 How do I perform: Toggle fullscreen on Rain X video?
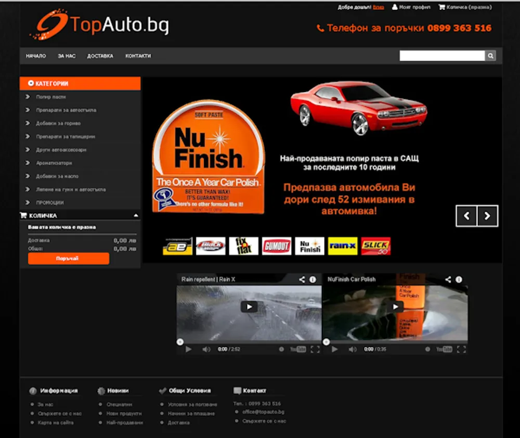point(315,349)
